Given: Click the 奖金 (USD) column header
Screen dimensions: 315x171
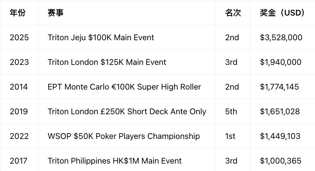Looking at the screenshot, I should tap(282, 13).
